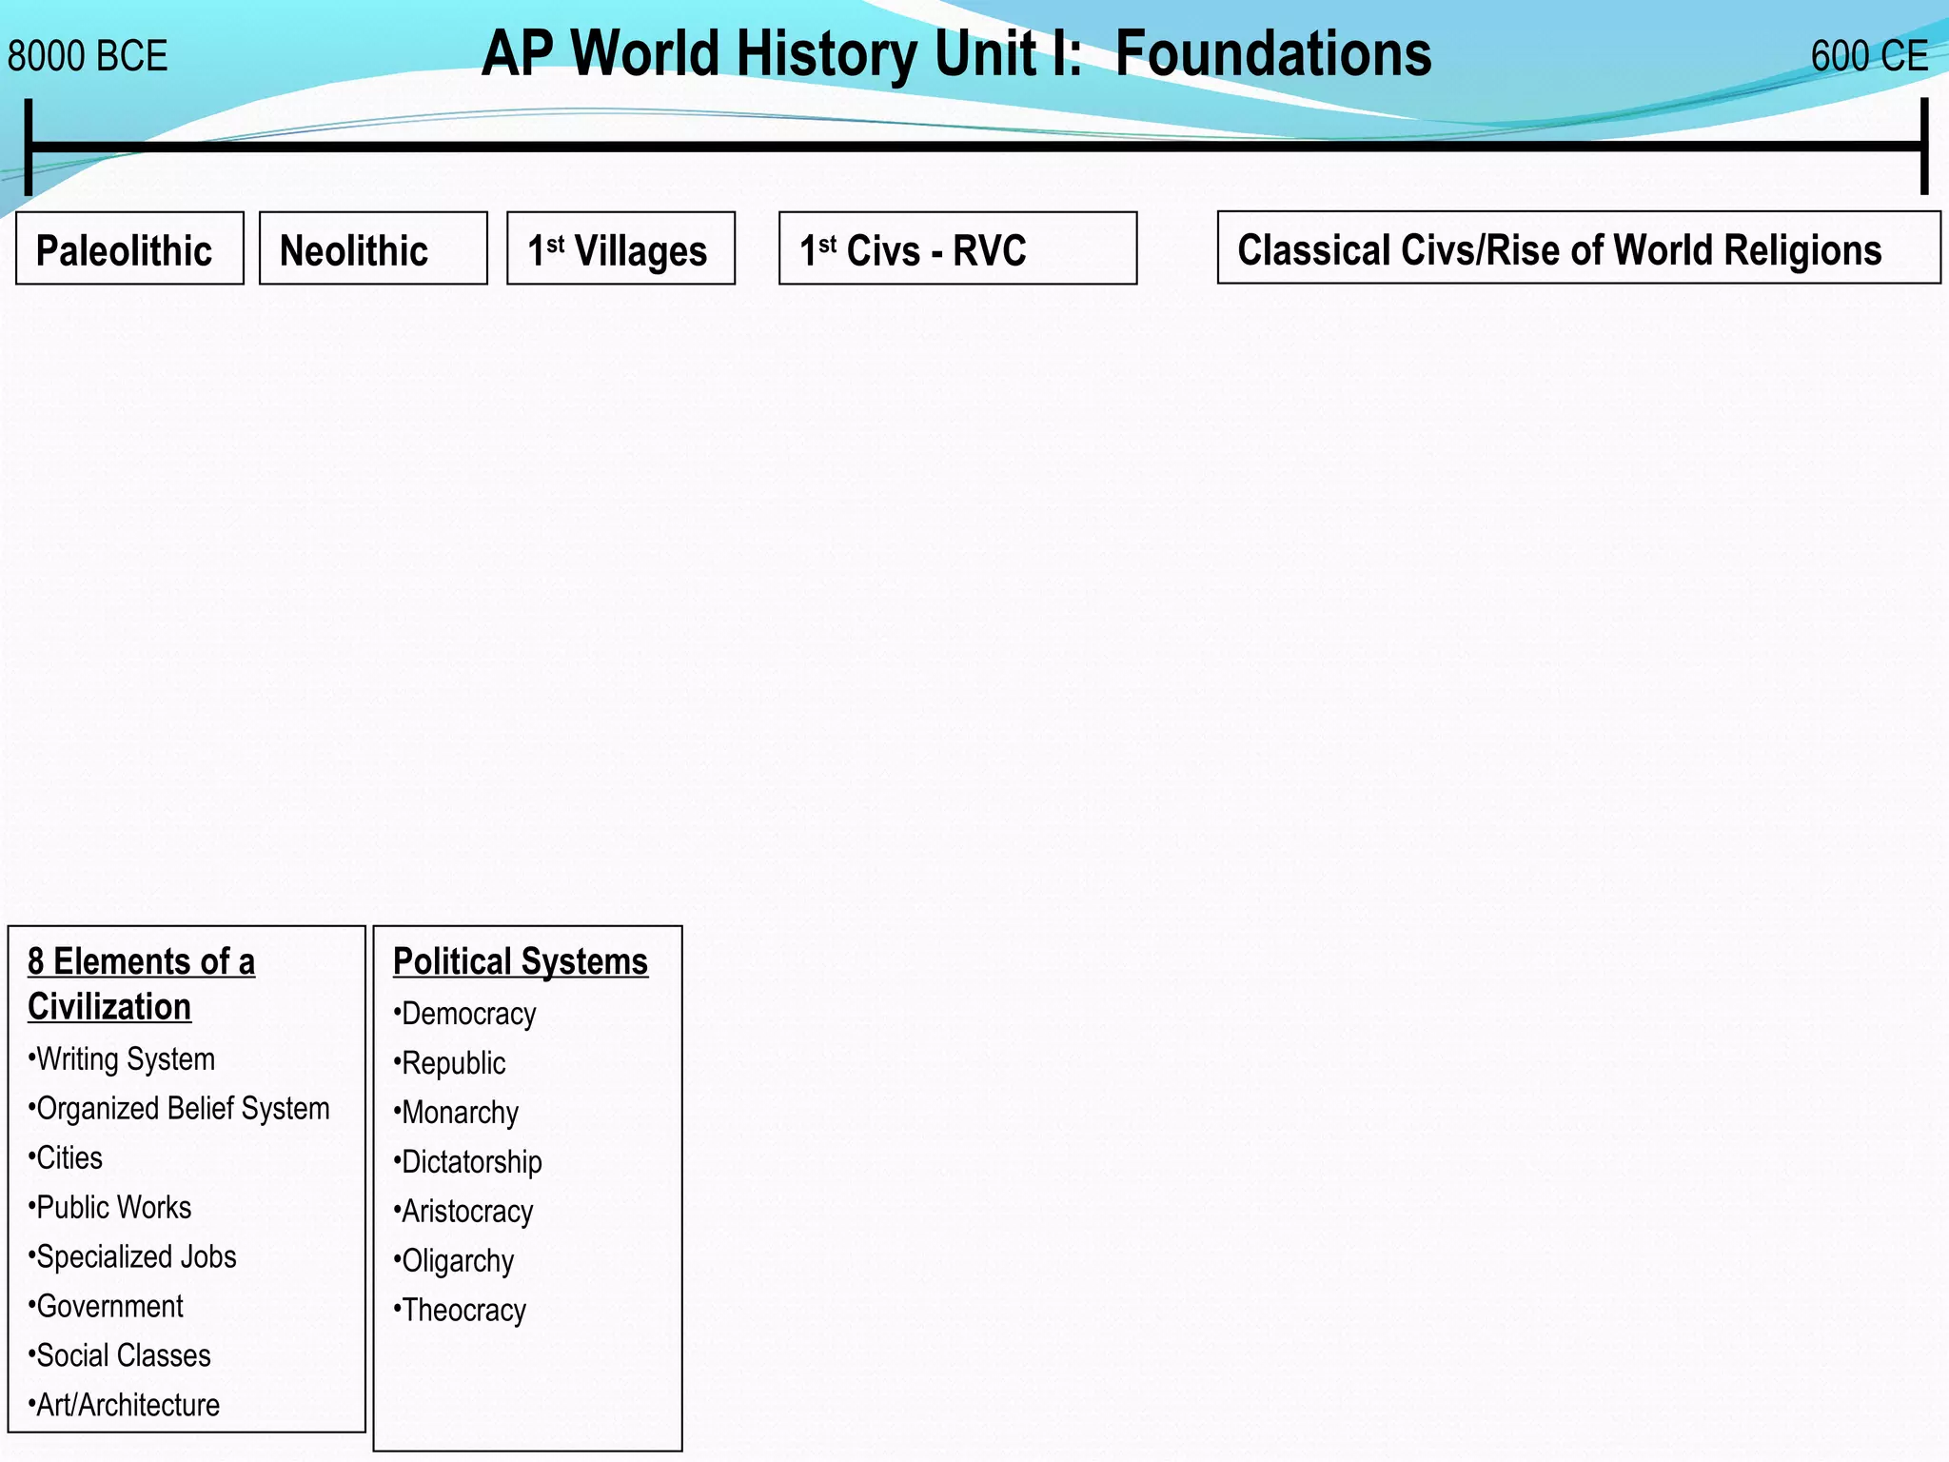Click the 'Political Systems' heading
The height and width of the screenshot is (1462, 1949).
click(x=521, y=961)
